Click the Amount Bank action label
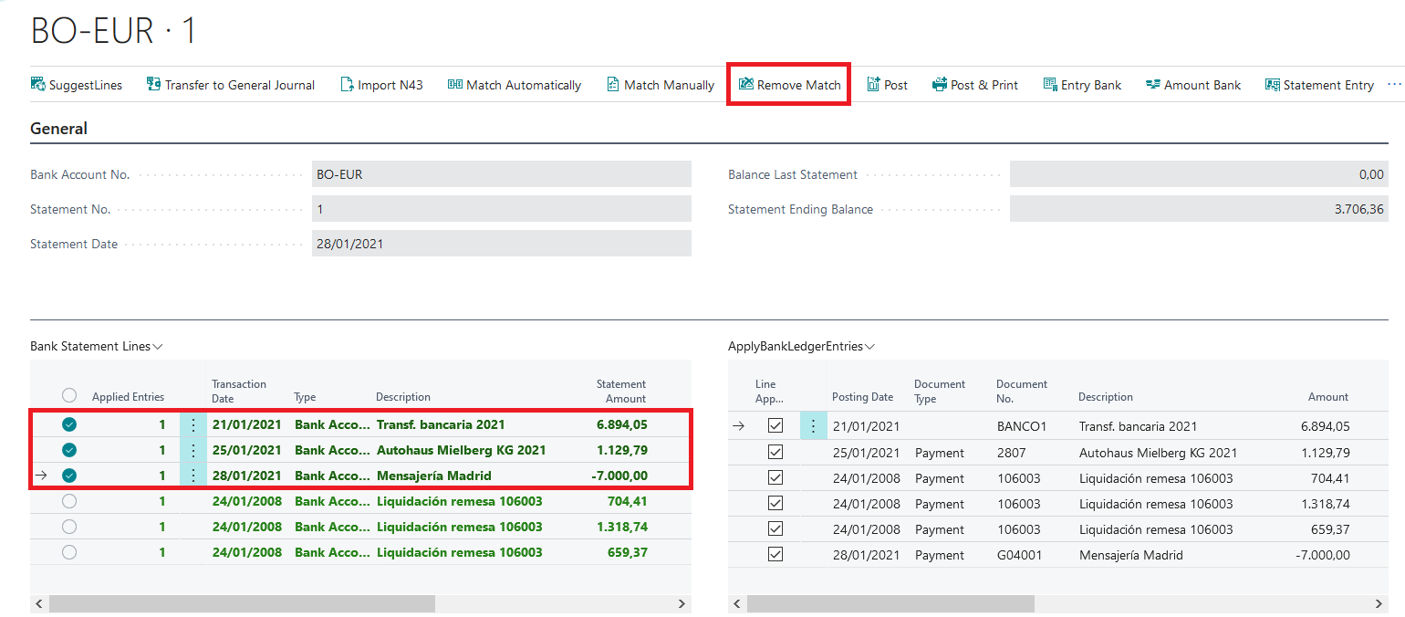The width and height of the screenshot is (1405, 617). click(1202, 85)
